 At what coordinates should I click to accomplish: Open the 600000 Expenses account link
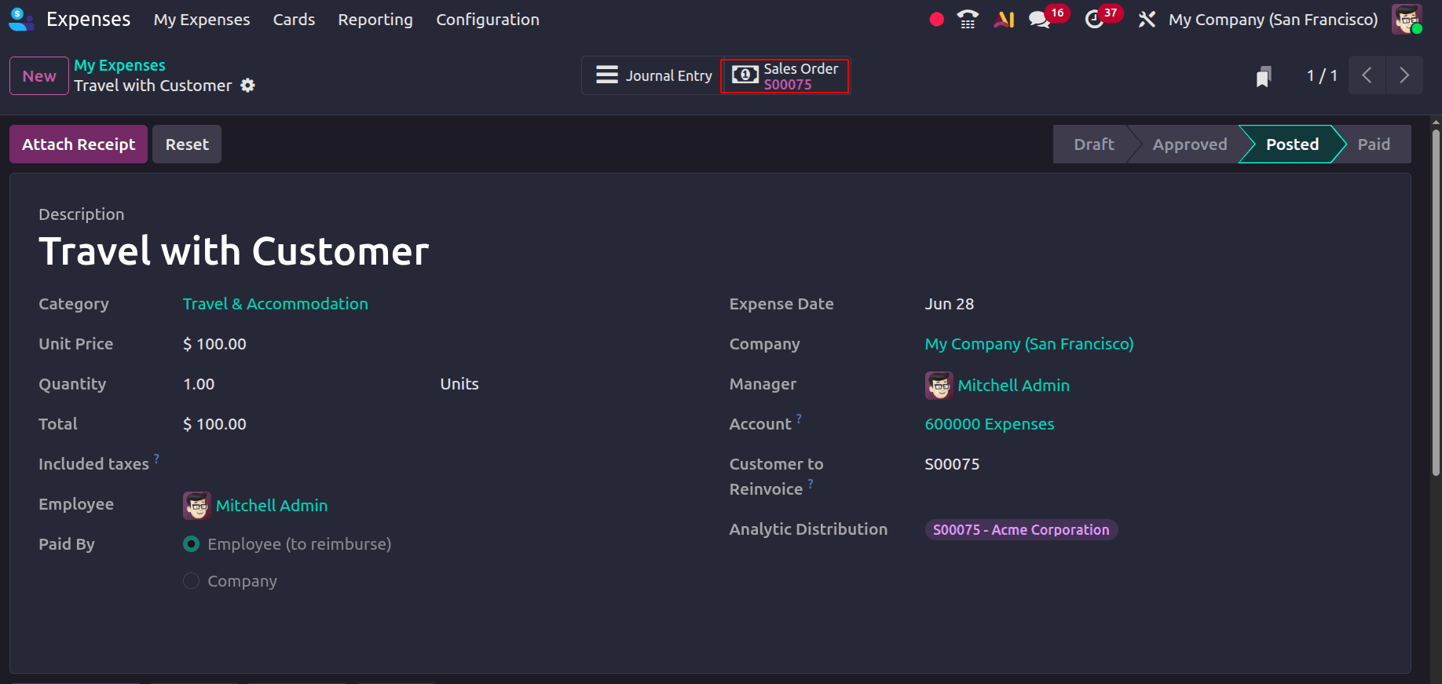click(x=990, y=424)
